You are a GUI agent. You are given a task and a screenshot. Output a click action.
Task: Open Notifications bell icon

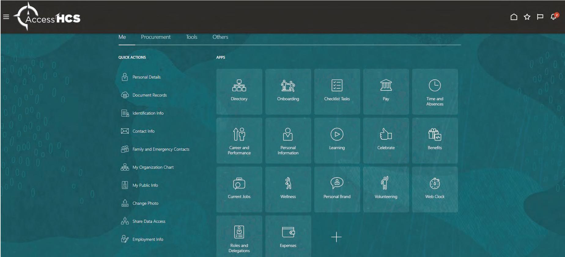(554, 17)
